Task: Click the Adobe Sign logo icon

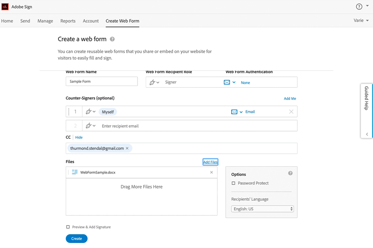Action: click(5, 7)
